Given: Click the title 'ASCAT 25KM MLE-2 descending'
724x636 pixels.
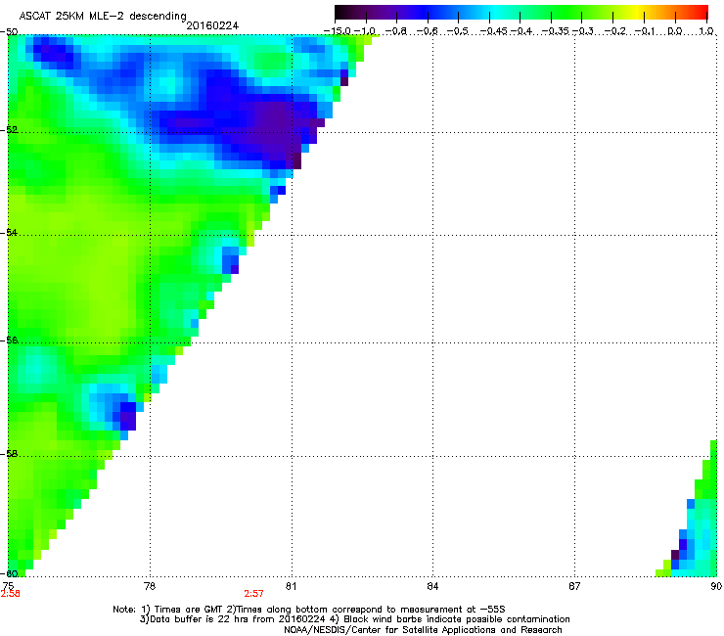Looking at the screenshot, I should tap(103, 17).
